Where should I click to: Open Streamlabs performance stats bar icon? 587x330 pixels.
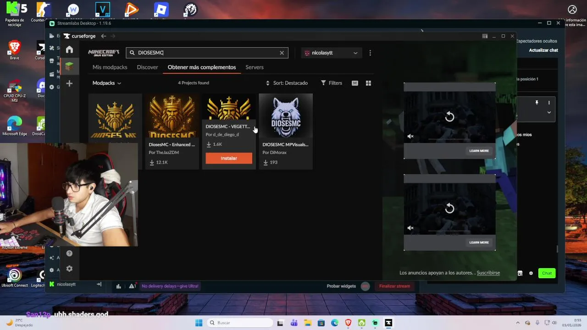tap(119, 286)
